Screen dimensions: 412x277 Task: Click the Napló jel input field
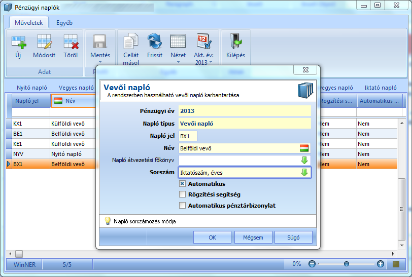tap(188, 136)
